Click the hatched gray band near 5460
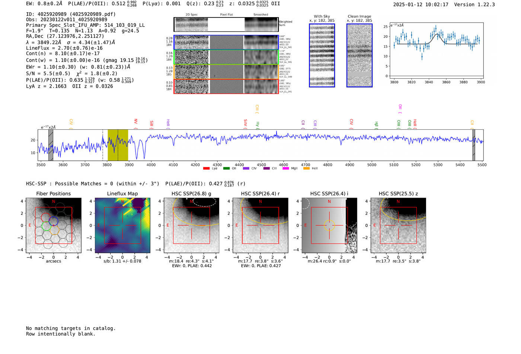This screenshot has width=521, height=354. (474, 145)
